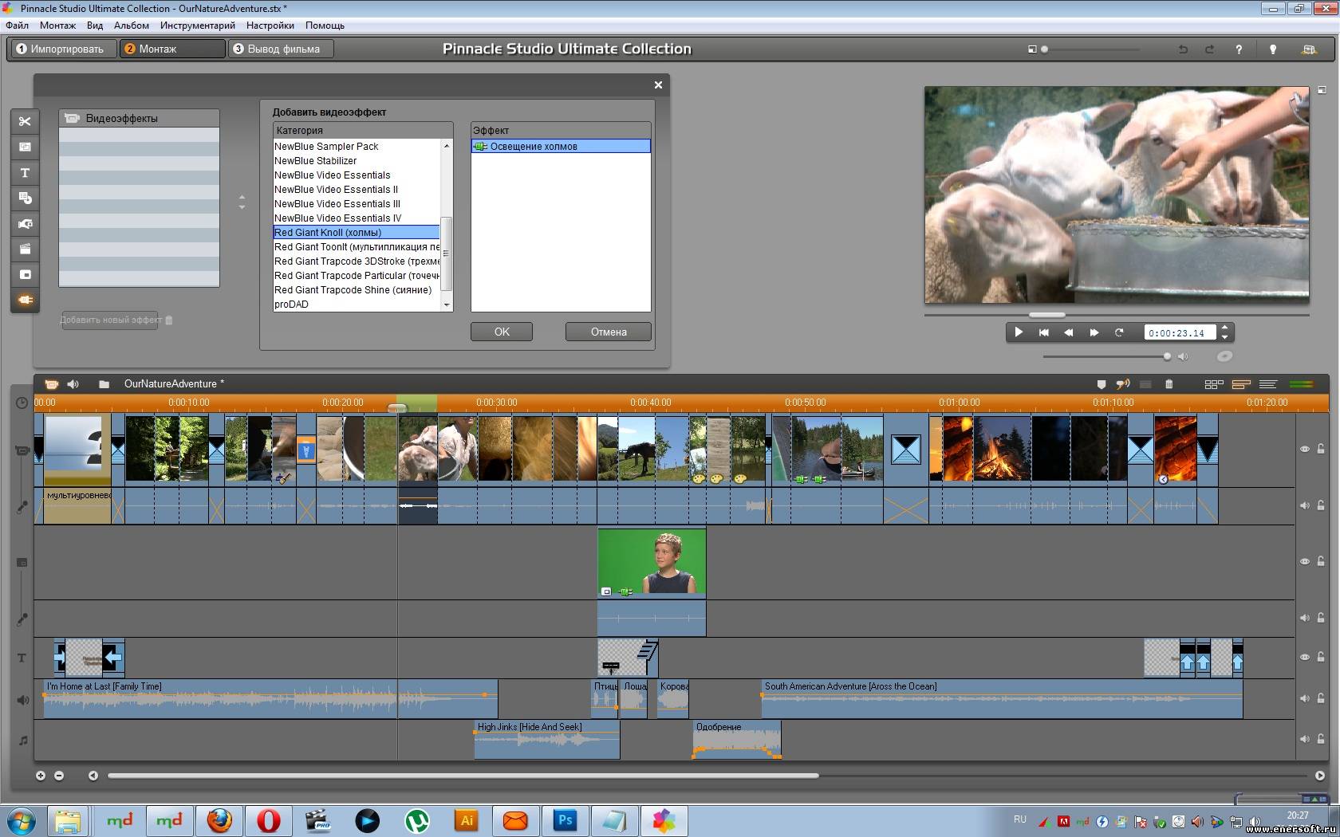Screen dimensions: 1340x837
Task: Open the disc menu tool
Action: tap(25, 198)
